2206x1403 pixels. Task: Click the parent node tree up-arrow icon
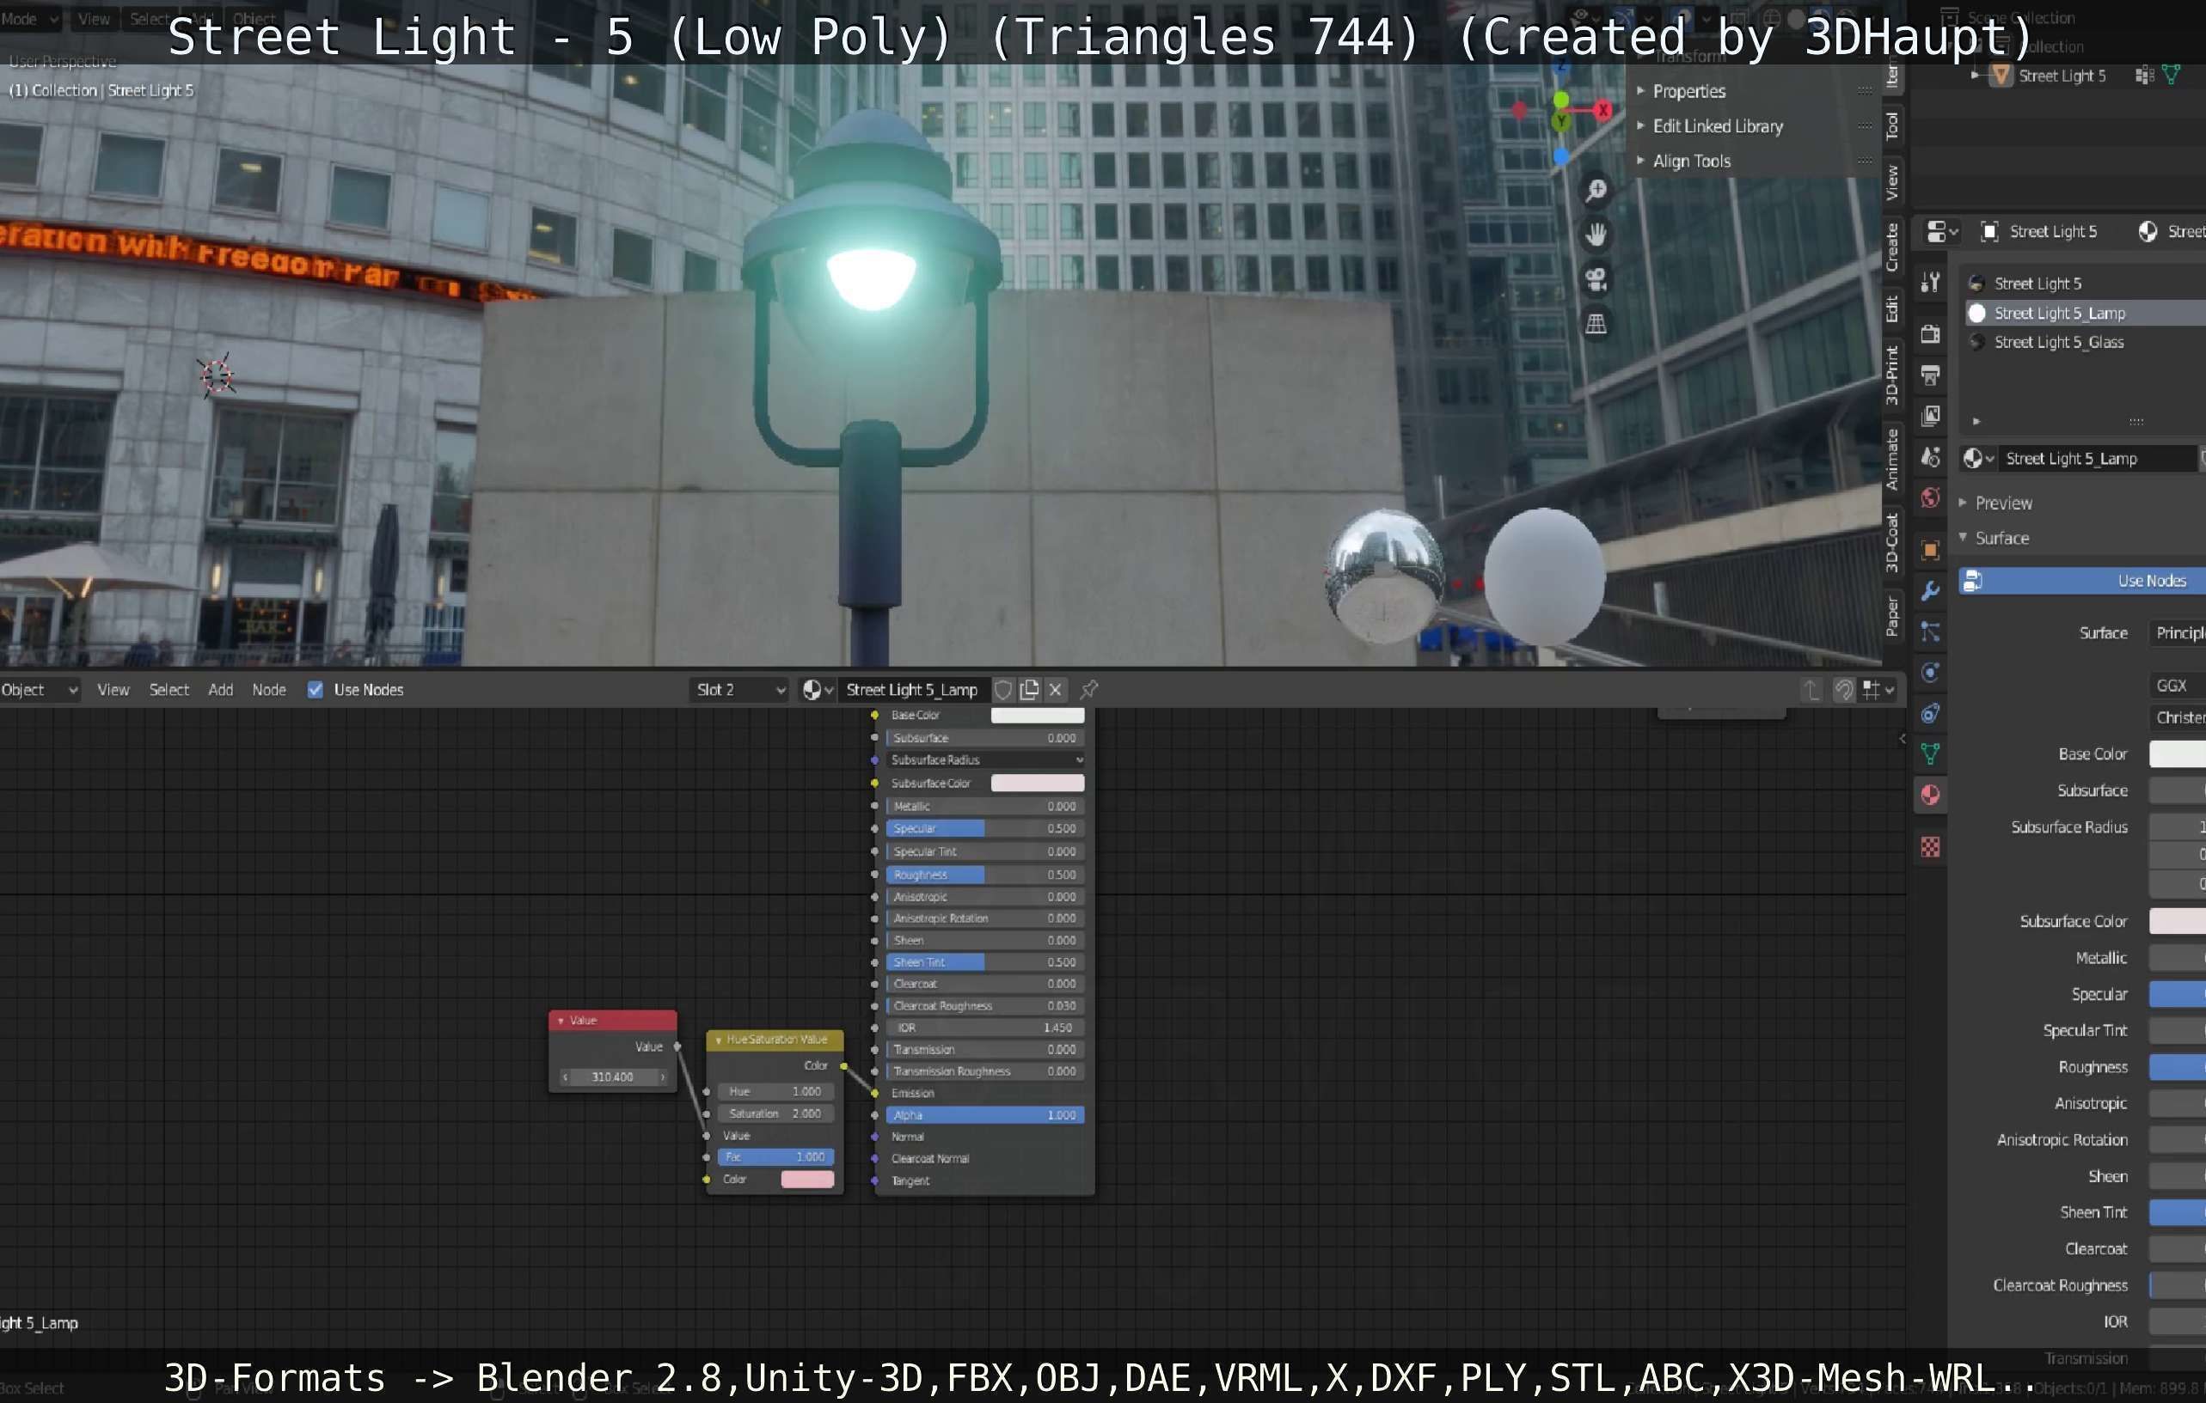[x=1811, y=690]
